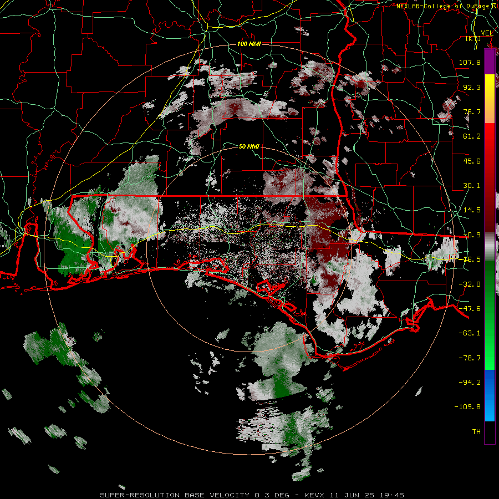Click the [KT] units label
The width and height of the screenshot is (499, 499).
point(473,39)
